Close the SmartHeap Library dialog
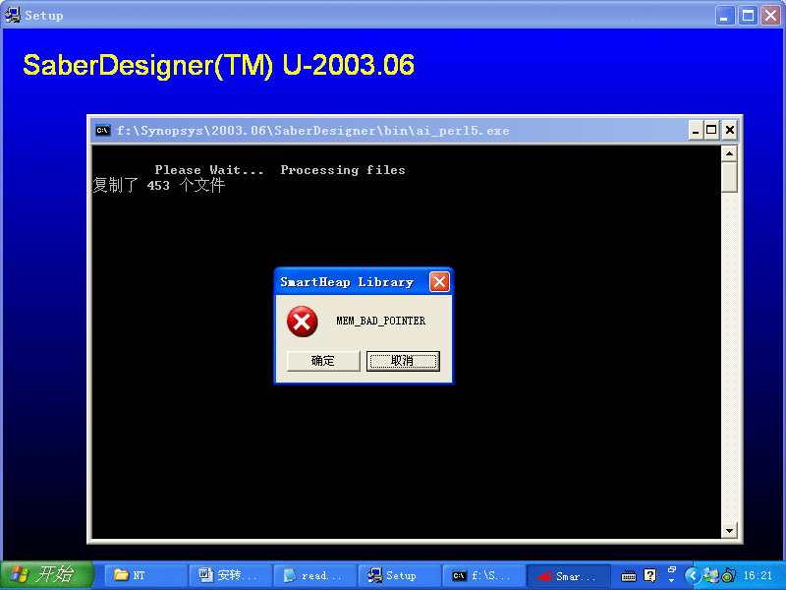786x590 pixels. point(439,282)
